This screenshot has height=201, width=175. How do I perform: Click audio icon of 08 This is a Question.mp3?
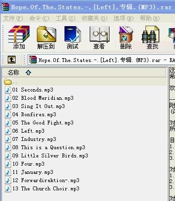8,147
